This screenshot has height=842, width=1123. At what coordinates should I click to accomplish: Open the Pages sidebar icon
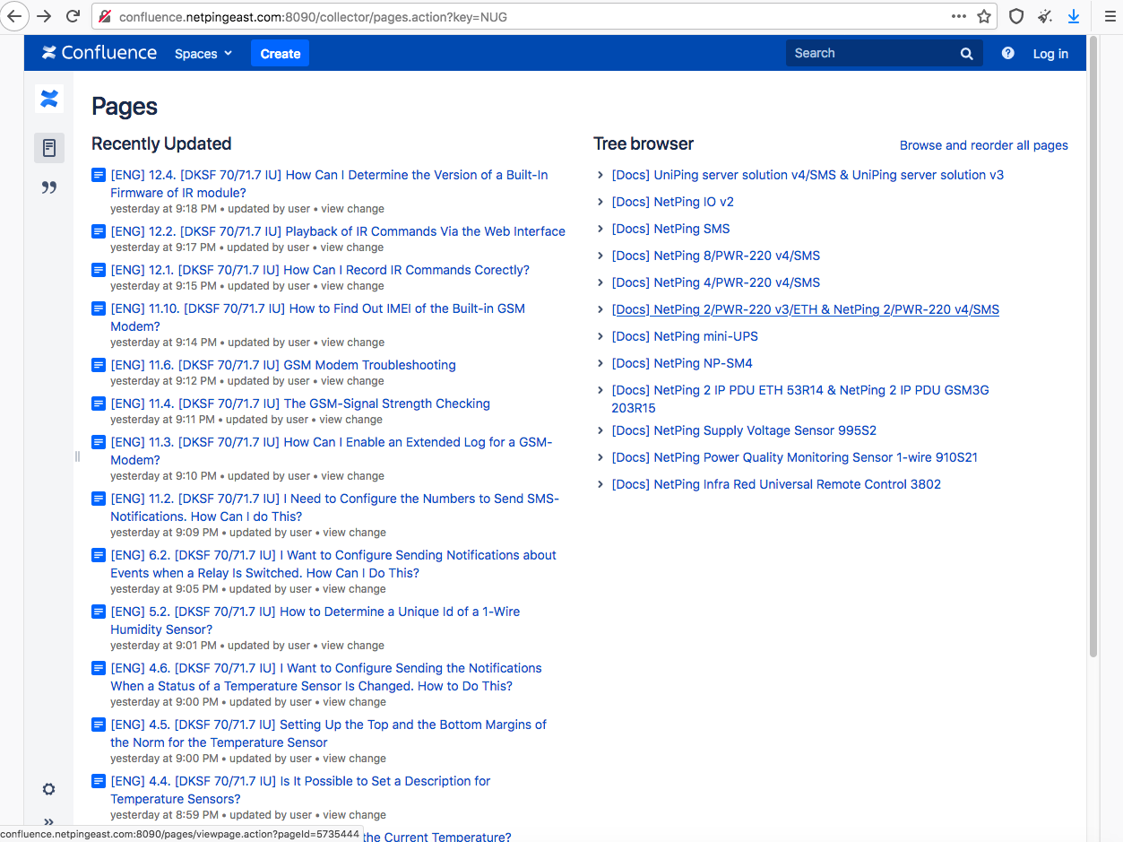click(49, 148)
